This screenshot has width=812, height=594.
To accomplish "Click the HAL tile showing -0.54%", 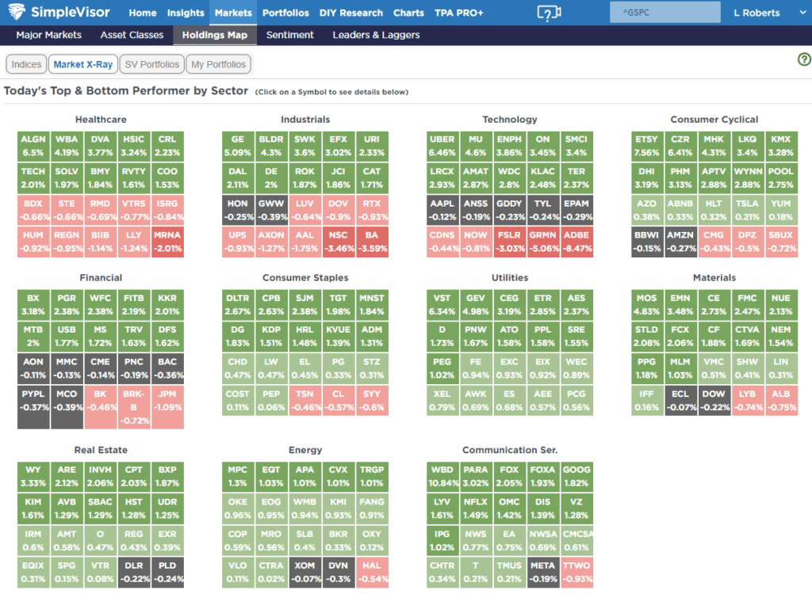I will 372,573.
